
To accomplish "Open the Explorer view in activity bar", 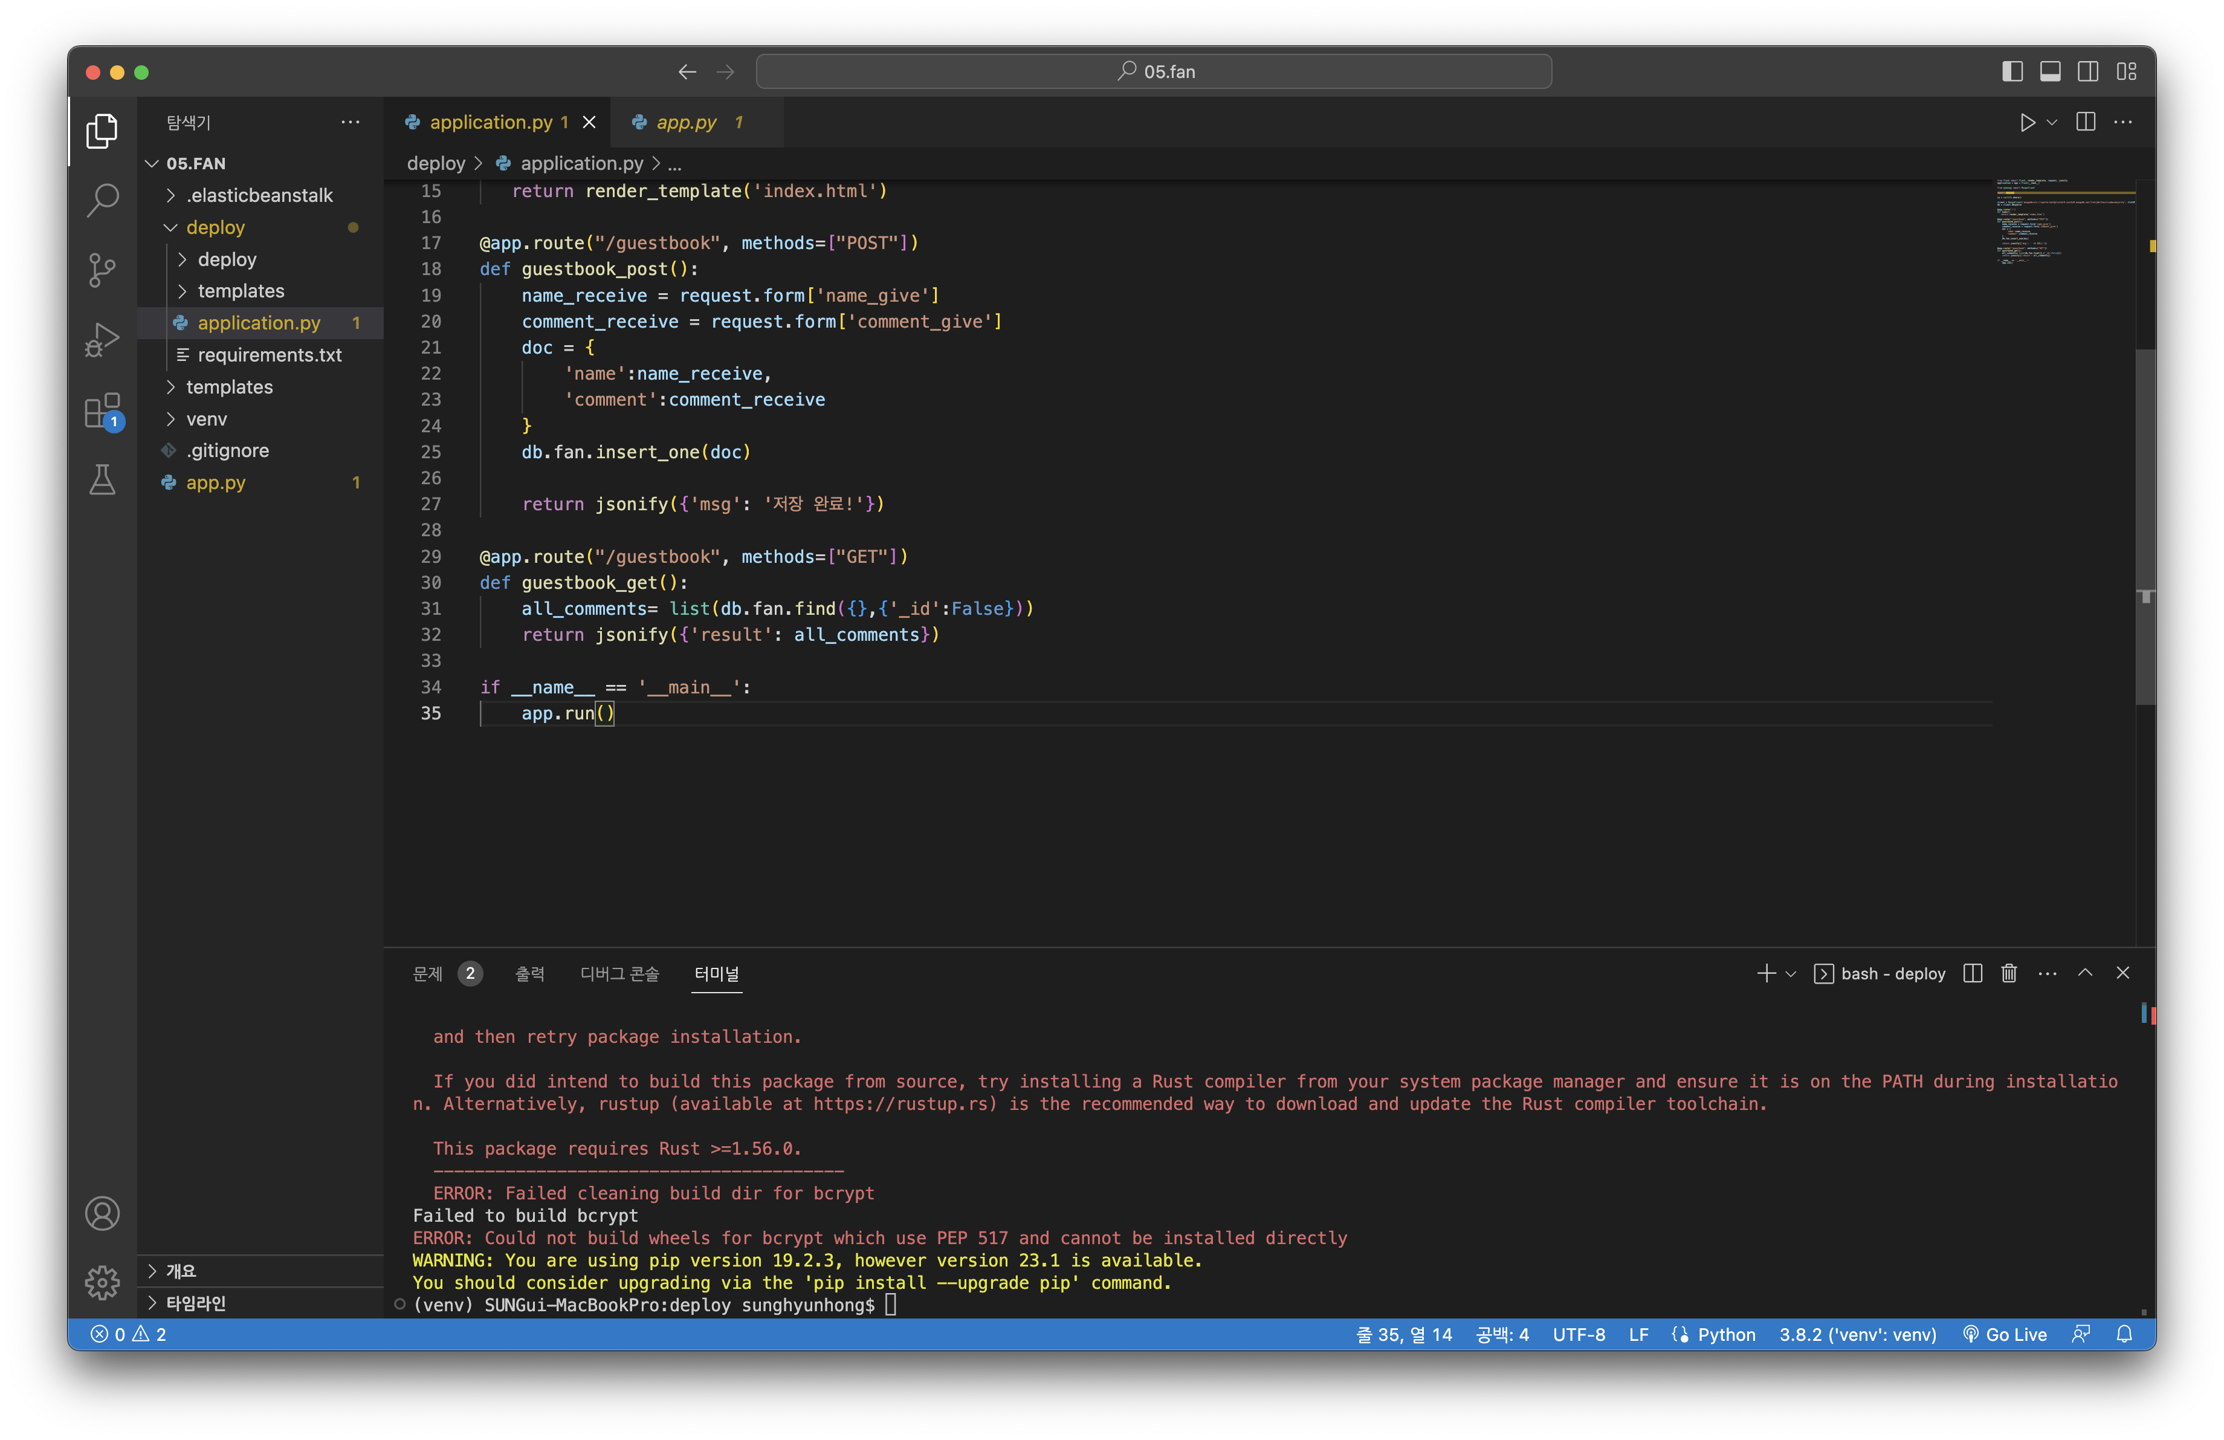I will pos(102,131).
